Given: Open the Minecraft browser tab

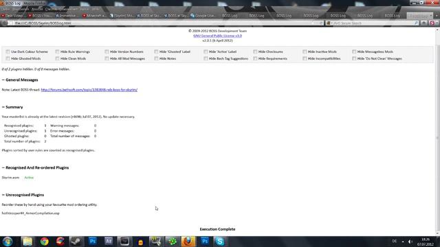Looking at the screenshot, I should click(x=93, y=16).
